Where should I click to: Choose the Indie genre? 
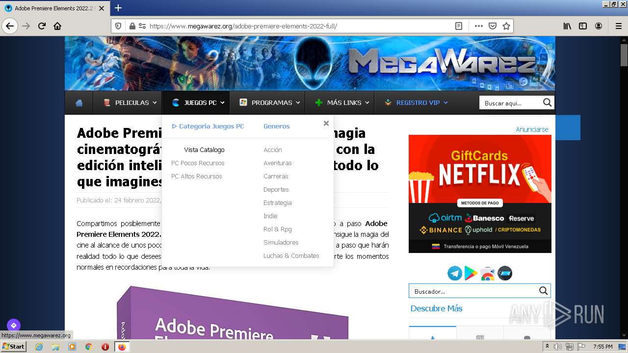tap(270, 216)
